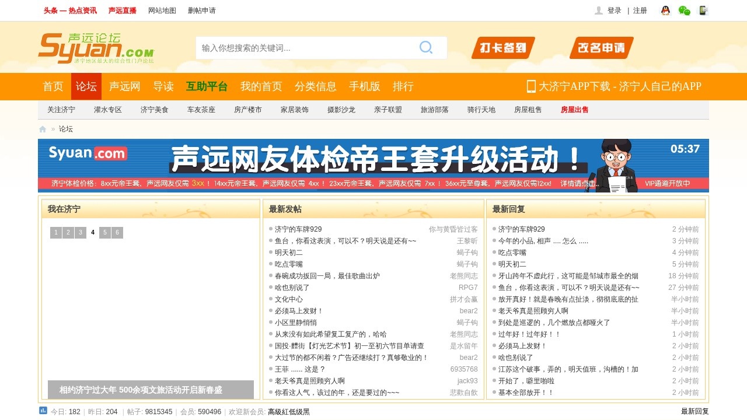
Task: Click the home icon in the breadcrumb
Action: click(42, 129)
